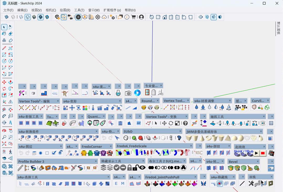
Task: Close the Profile Builder 3 toolbar
Action: coord(96,161)
